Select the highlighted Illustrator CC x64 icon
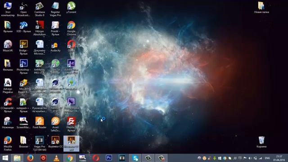This screenshot has width=288, height=162. coord(71,144)
